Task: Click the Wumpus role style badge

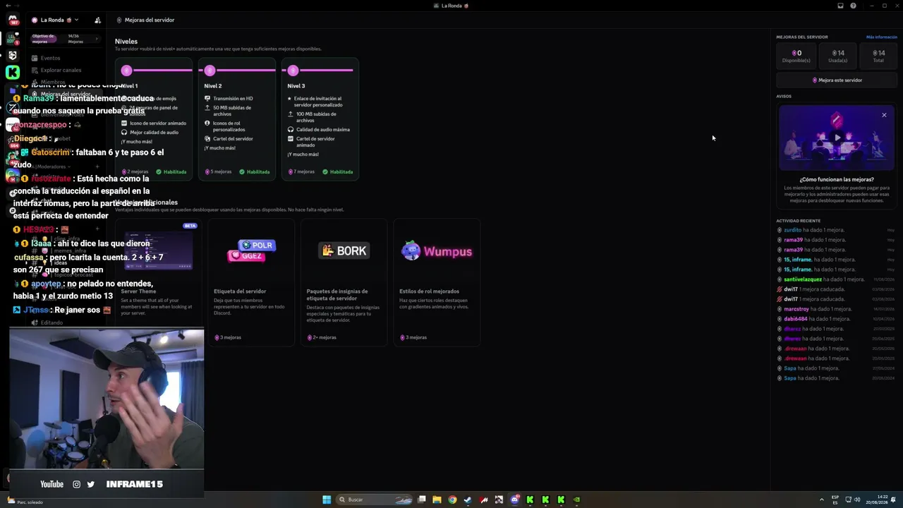Action: [437, 251]
